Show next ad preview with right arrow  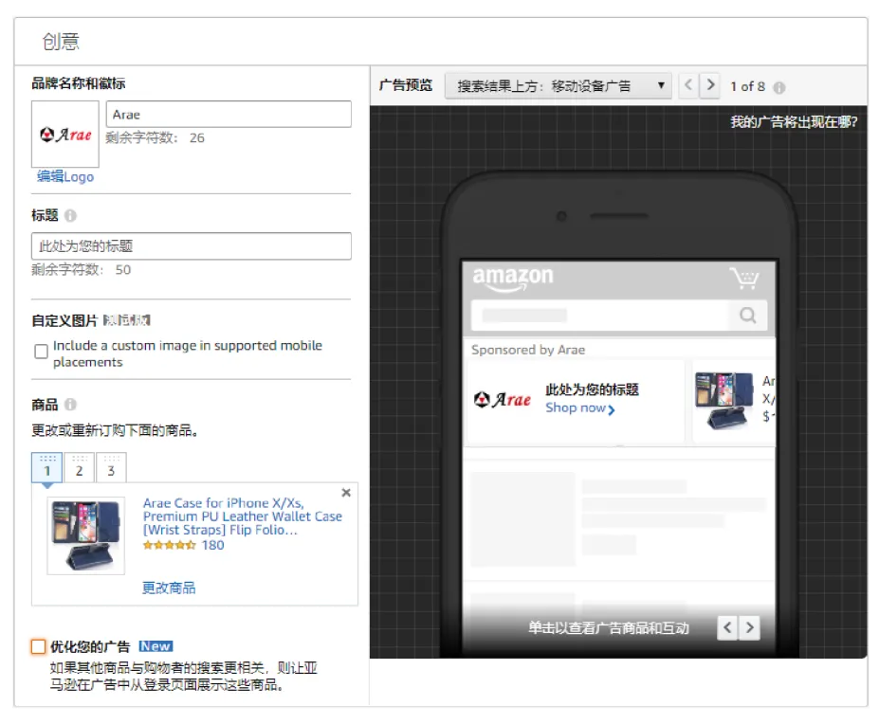(709, 85)
